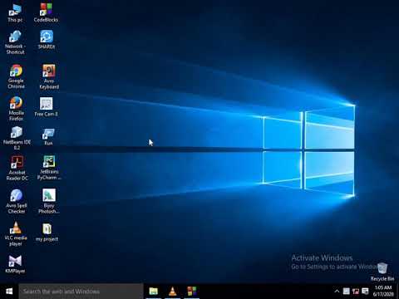Open the This PC desktop icon
This screenshot has width=399, height=299.
tap(15, 12)
